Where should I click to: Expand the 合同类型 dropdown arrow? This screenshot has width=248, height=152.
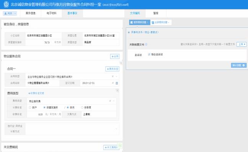click(117, 77)
